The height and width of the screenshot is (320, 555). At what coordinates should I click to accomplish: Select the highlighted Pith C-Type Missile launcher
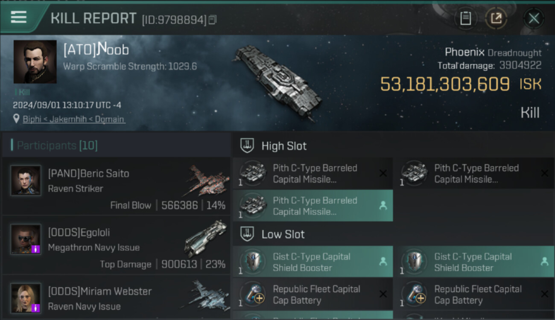tap(313, 206)
